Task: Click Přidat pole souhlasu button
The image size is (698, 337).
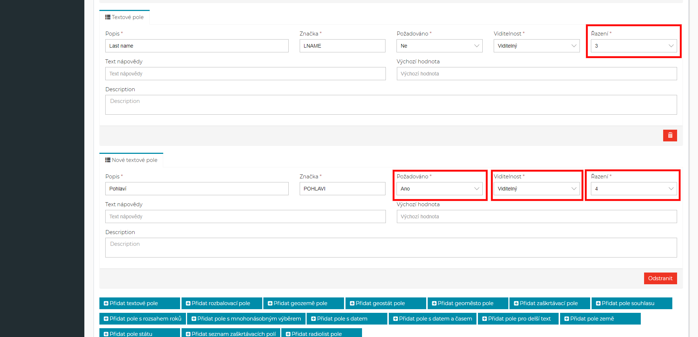Action: (x=632, y=303)
